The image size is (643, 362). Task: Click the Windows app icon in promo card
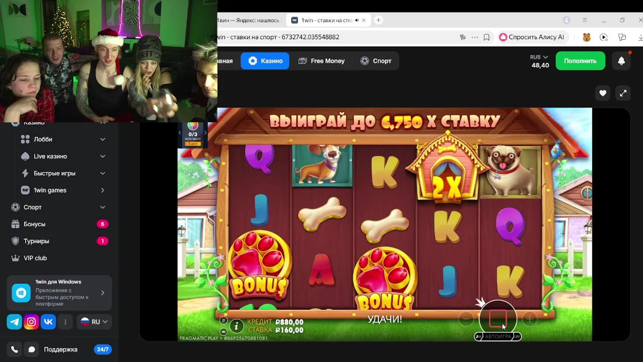(x=21, y=293)
